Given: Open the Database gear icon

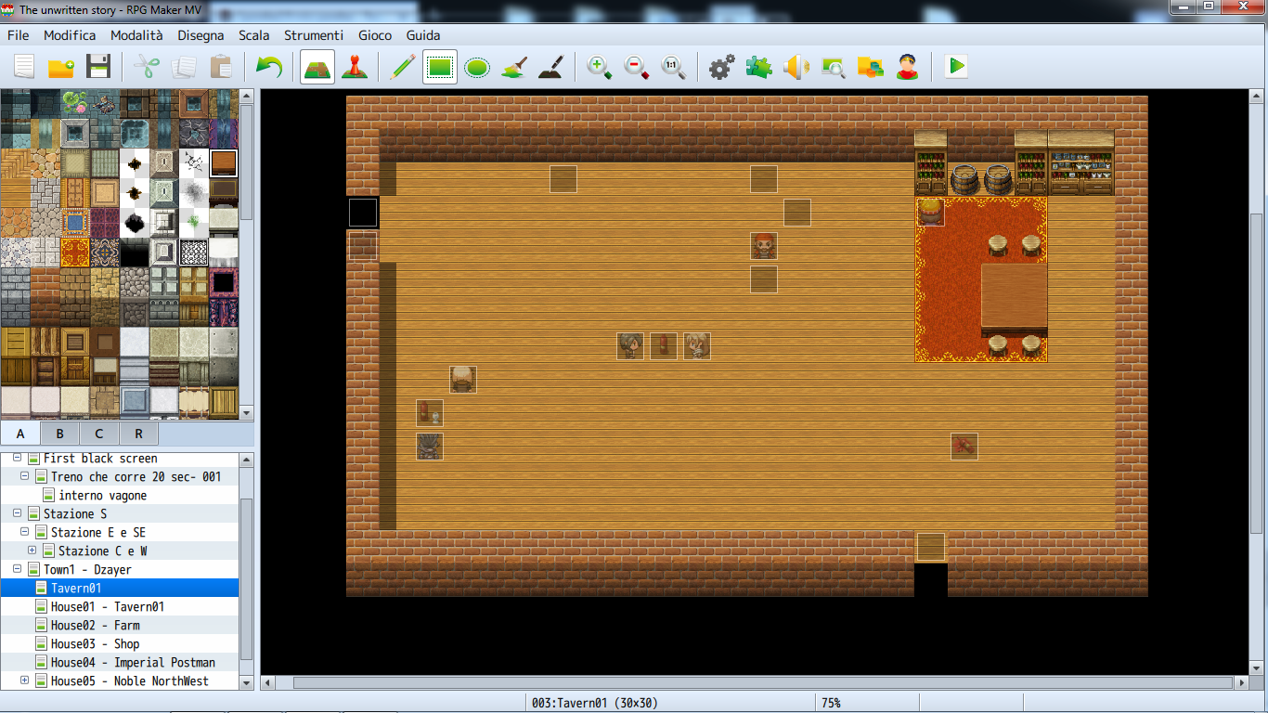Looking at the screenshot, I should point(721,67).
